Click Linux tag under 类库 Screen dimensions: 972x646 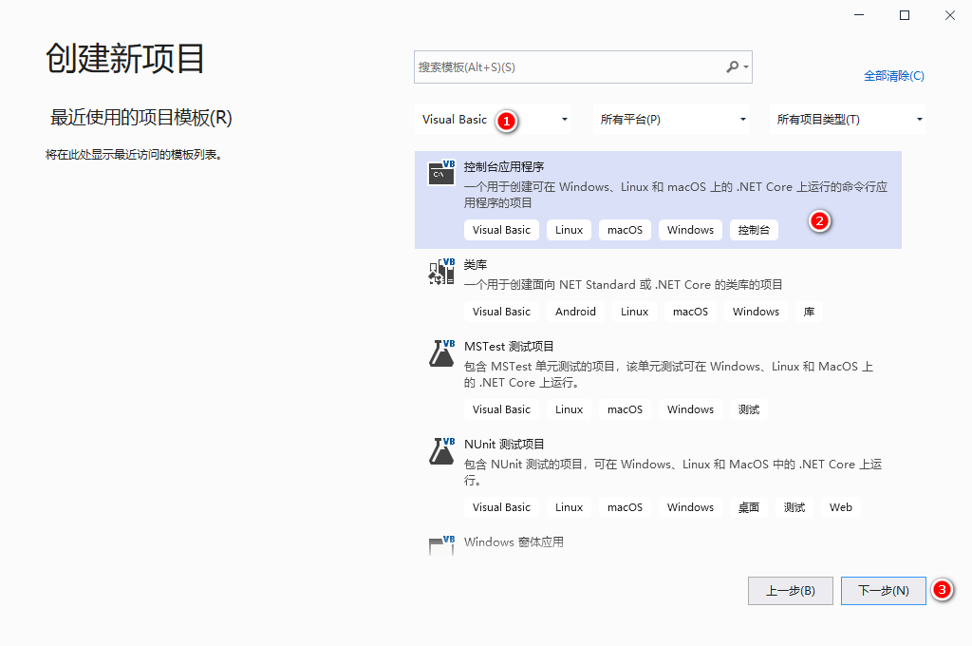click(x=635, y=312)
